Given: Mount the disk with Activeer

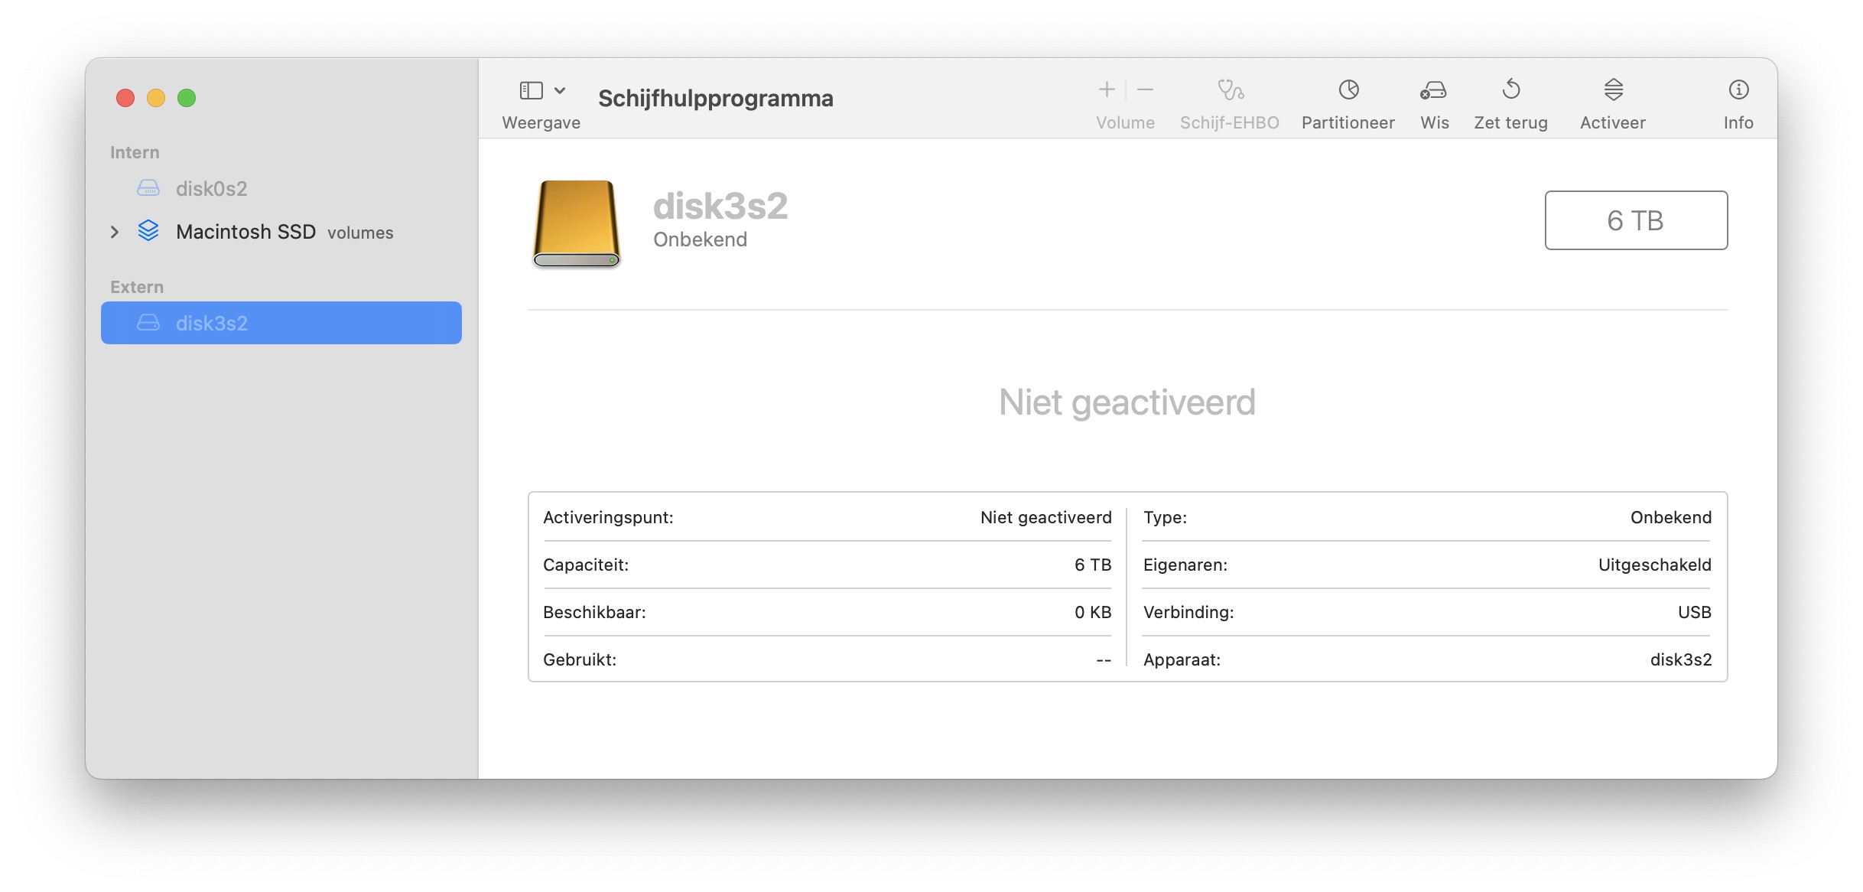Looking at the screenshot, I should [x=1613, y=105].
